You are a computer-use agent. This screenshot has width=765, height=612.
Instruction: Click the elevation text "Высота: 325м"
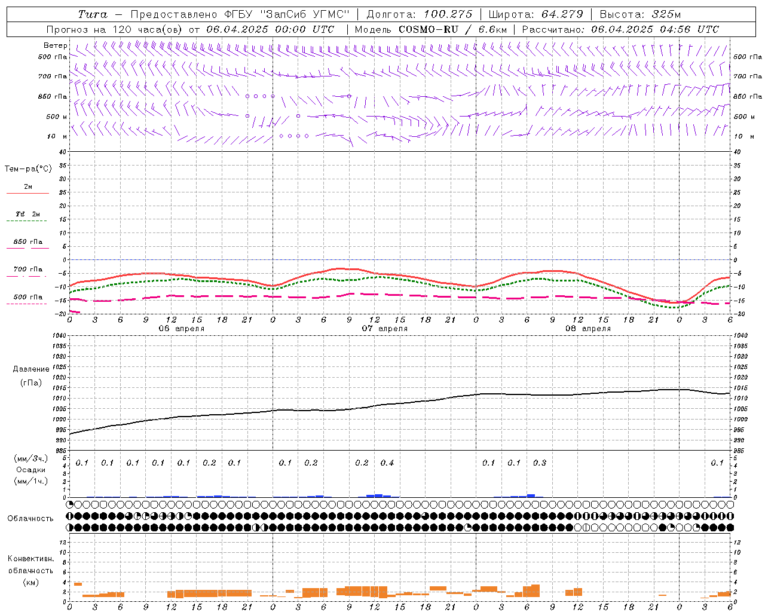tap(640, 14)
